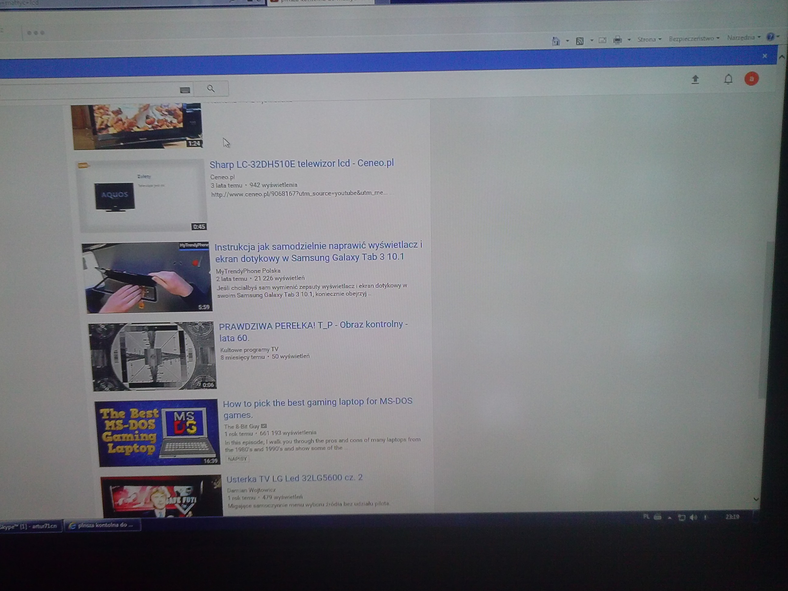Viewport: 788px width, 591px height.
Task: Open 'Usterka TV LG Led 32LG5600 cz. 2' title
Action: coord(295,478)
